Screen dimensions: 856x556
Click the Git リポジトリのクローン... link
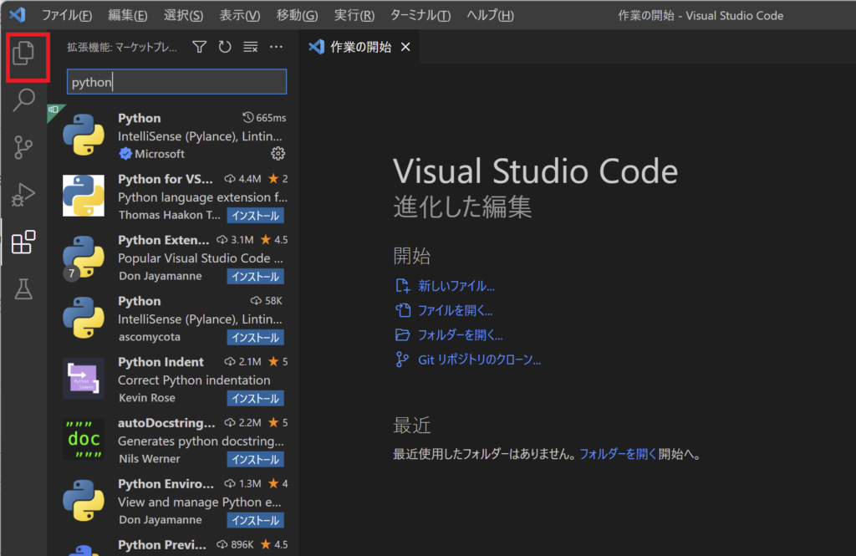[479, 360]
